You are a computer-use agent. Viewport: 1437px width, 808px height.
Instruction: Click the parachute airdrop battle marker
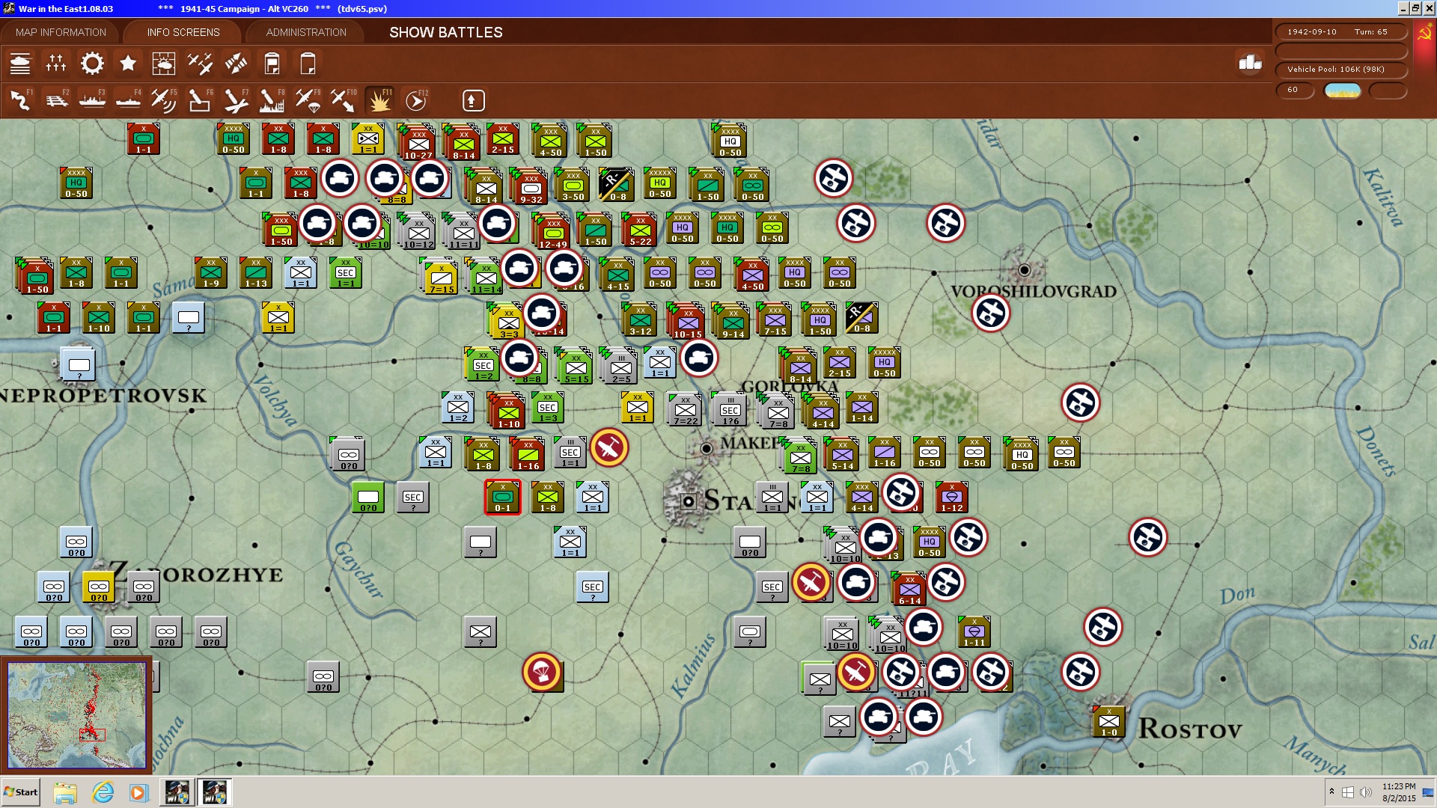[x=542, y=672]
